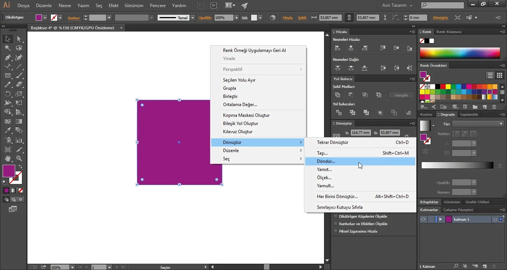Click the Opaklık link in control bar
The height and width of the screenshot is (270, 507).
click(x=205, y=18)
